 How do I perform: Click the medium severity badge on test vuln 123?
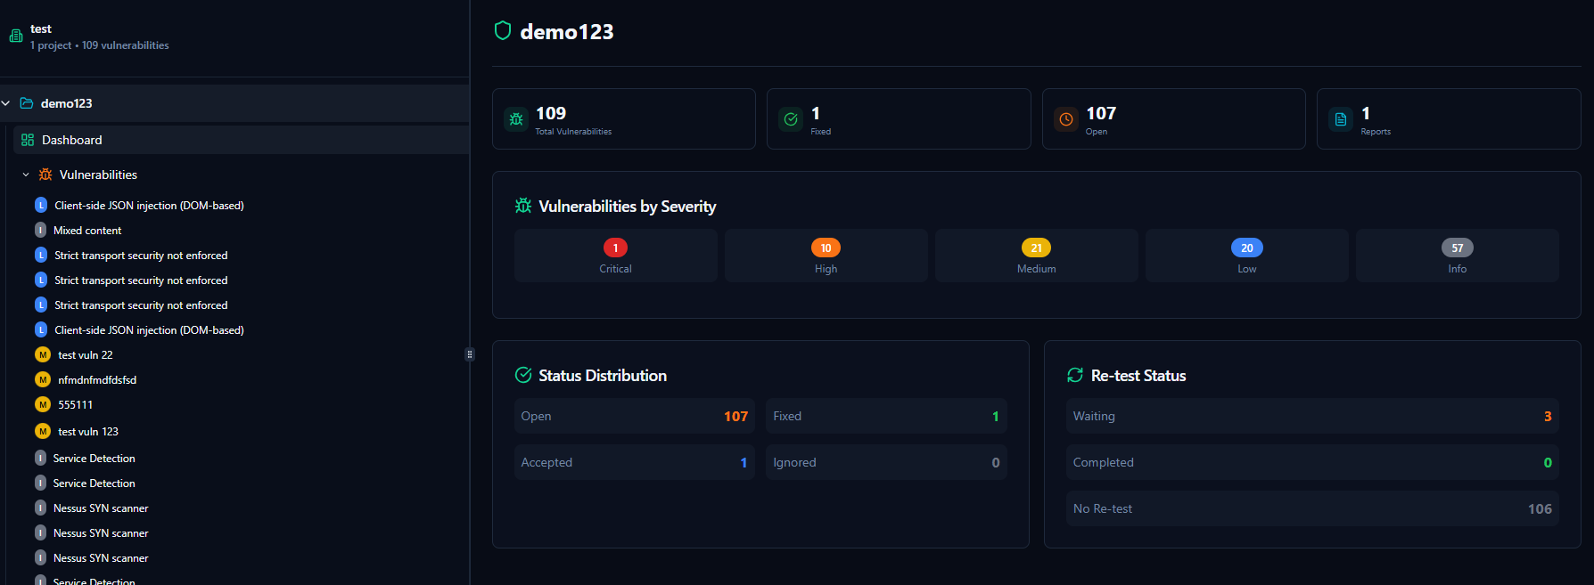(x=42, y=431)
